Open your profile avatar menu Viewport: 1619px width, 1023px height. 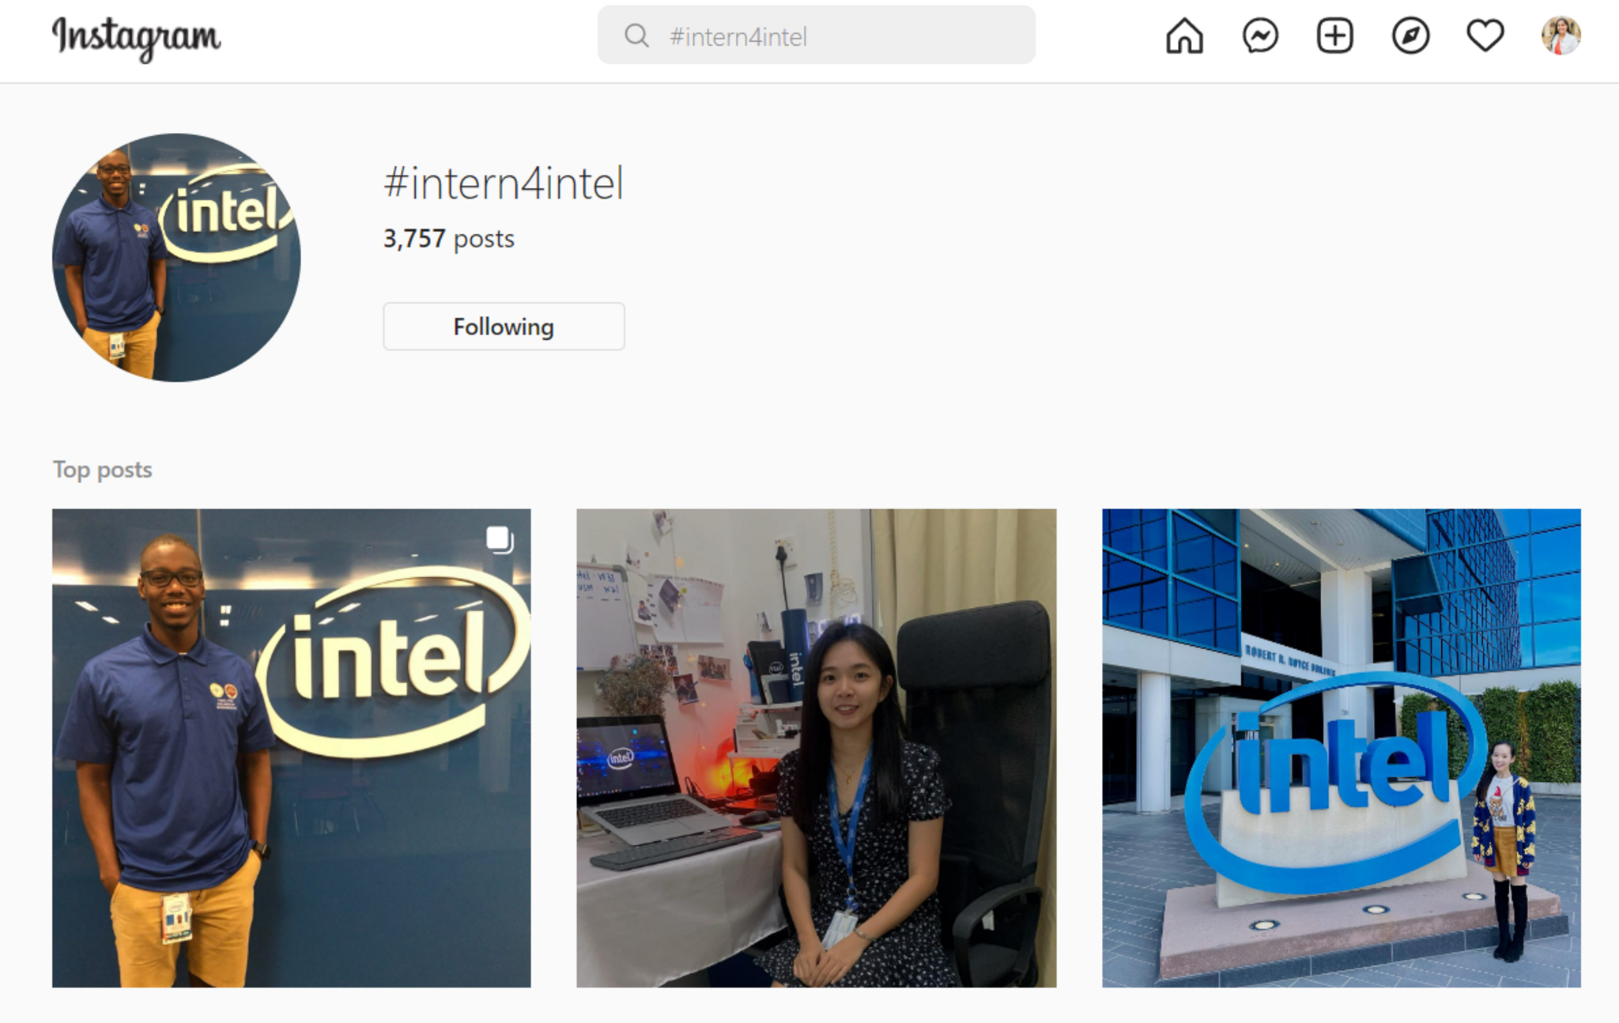click(x=1561, y=36)
